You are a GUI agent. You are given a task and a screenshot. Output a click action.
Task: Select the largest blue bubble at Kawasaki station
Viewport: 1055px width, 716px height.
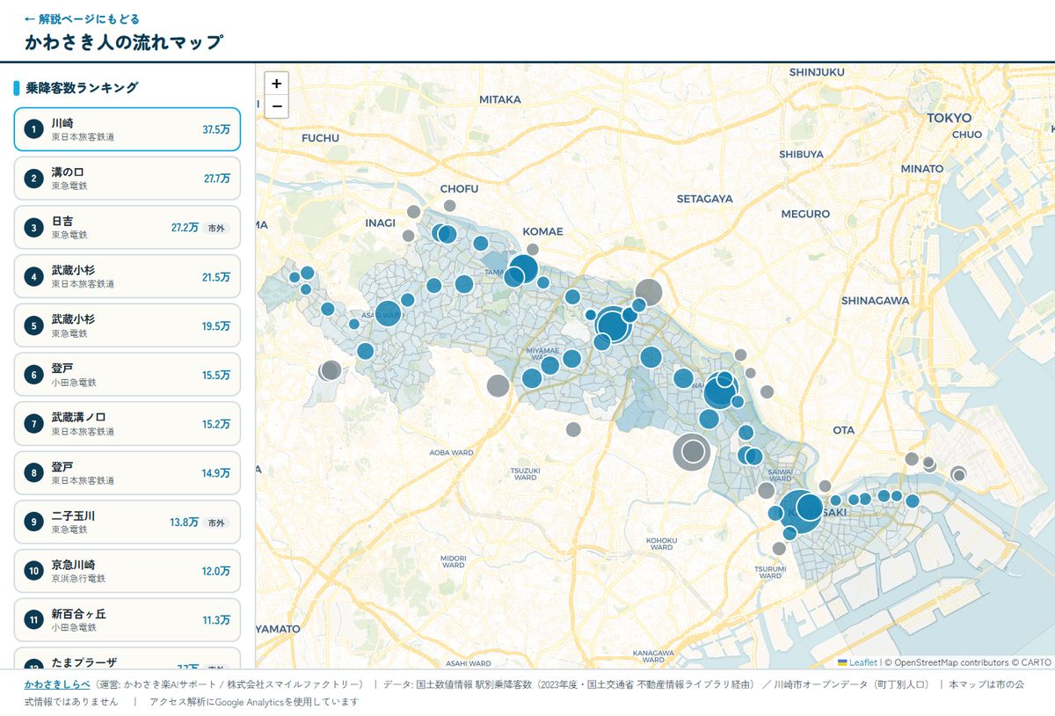click(x=800, y=511)
